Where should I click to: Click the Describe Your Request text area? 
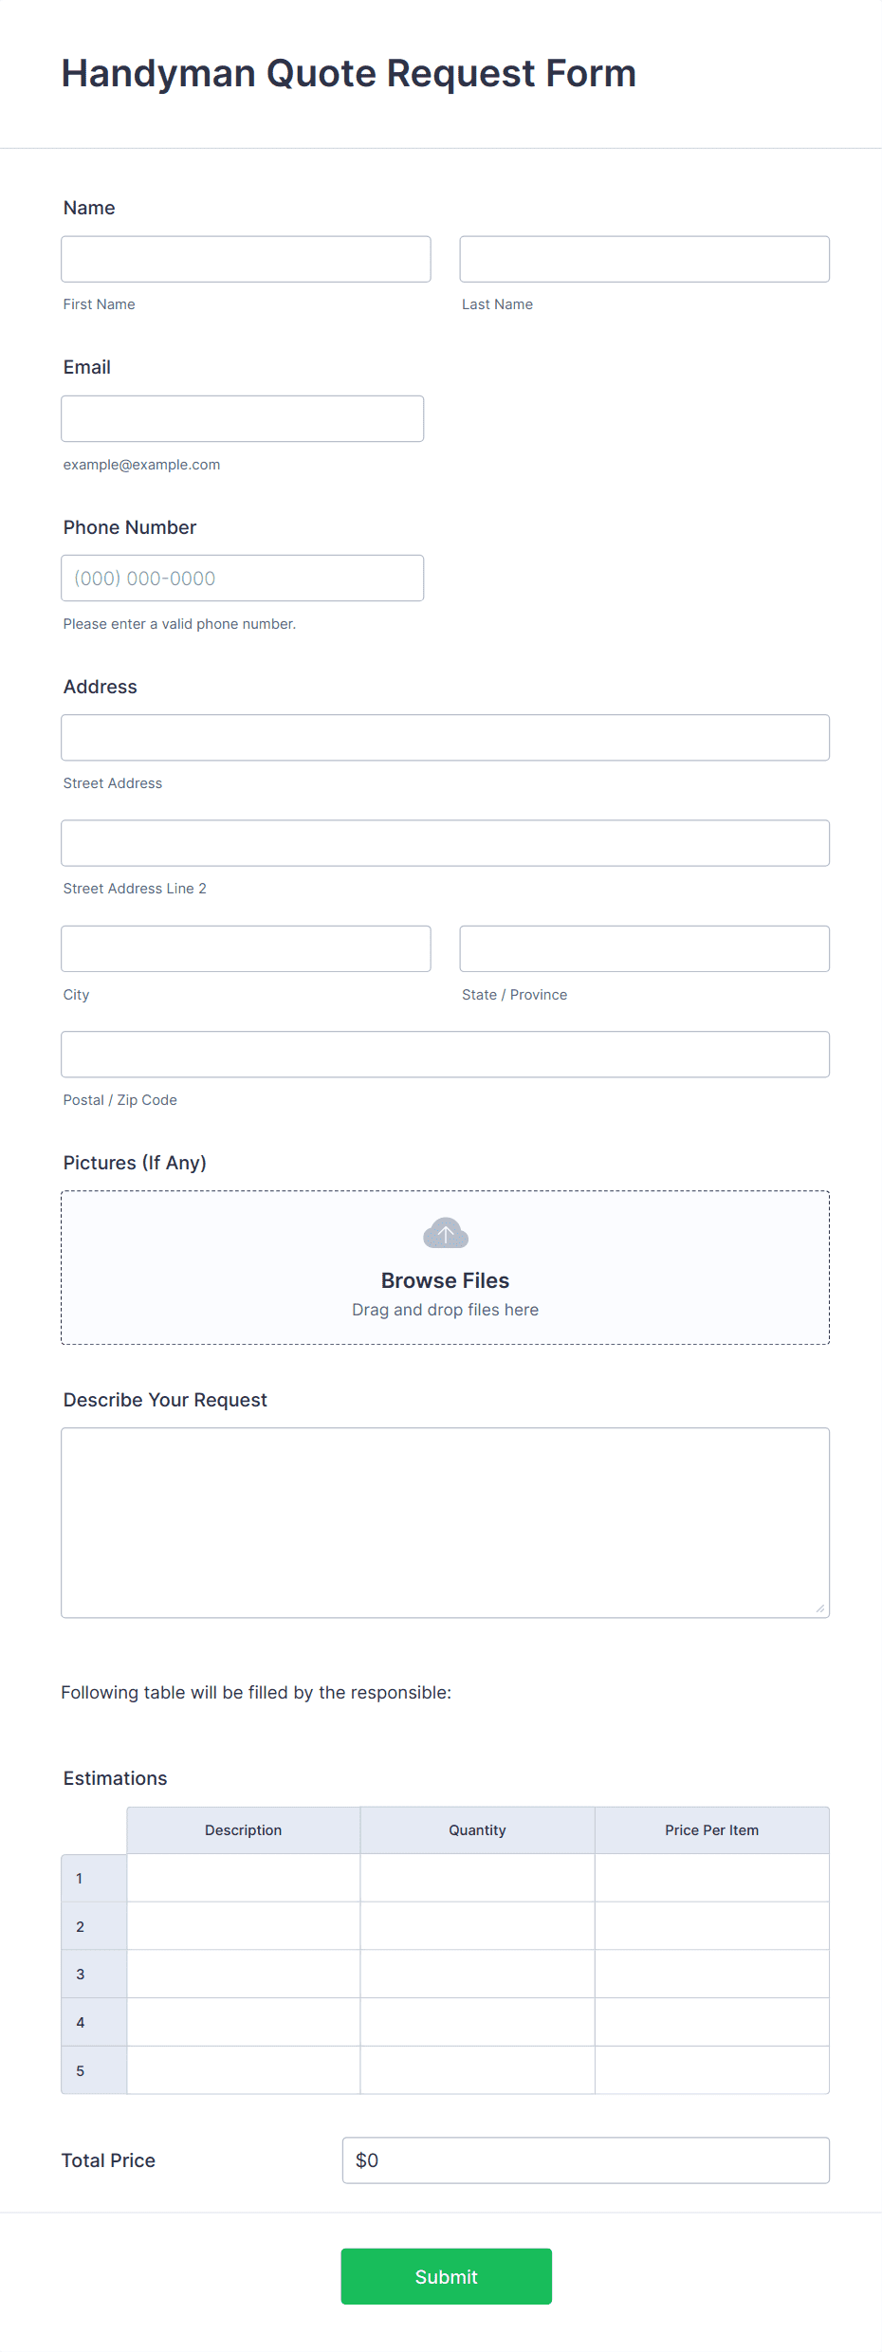click(x=445, y=1517)
